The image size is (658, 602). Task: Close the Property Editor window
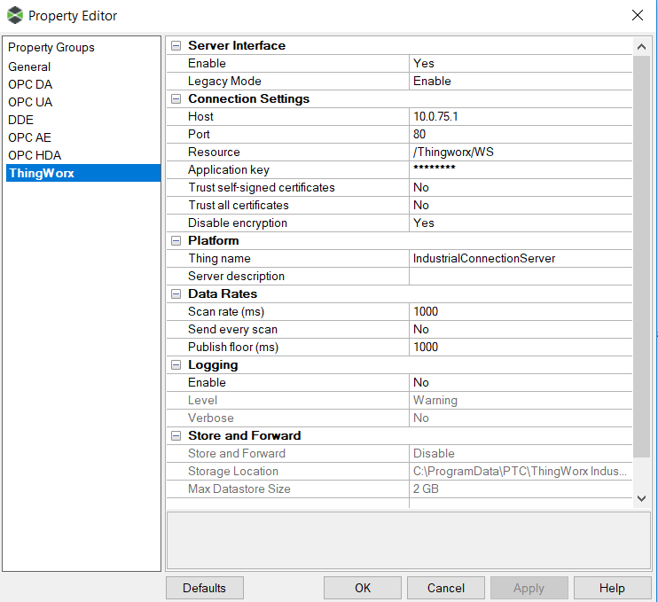point(637,16)
